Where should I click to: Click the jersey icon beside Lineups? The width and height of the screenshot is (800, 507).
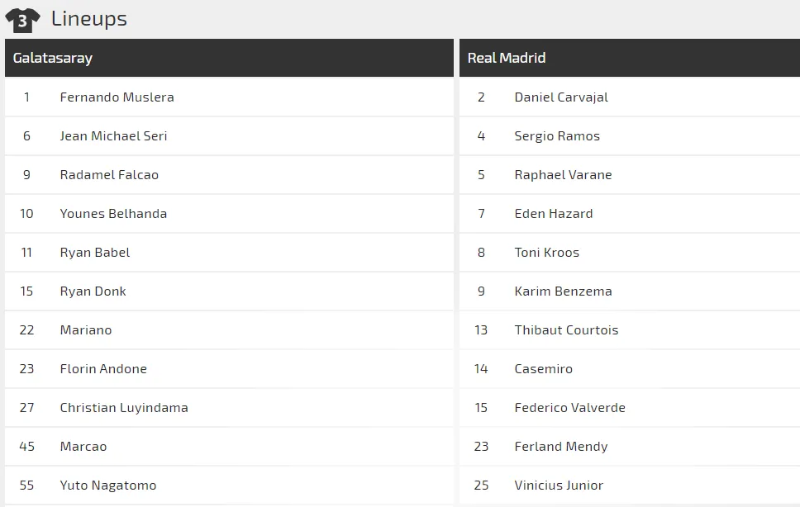pyautogui.click(x=22, y=21)
